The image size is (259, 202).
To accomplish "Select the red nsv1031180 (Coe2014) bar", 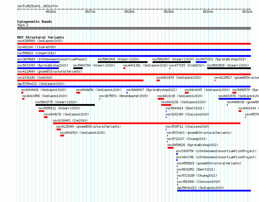I will [x=80, y=80].
